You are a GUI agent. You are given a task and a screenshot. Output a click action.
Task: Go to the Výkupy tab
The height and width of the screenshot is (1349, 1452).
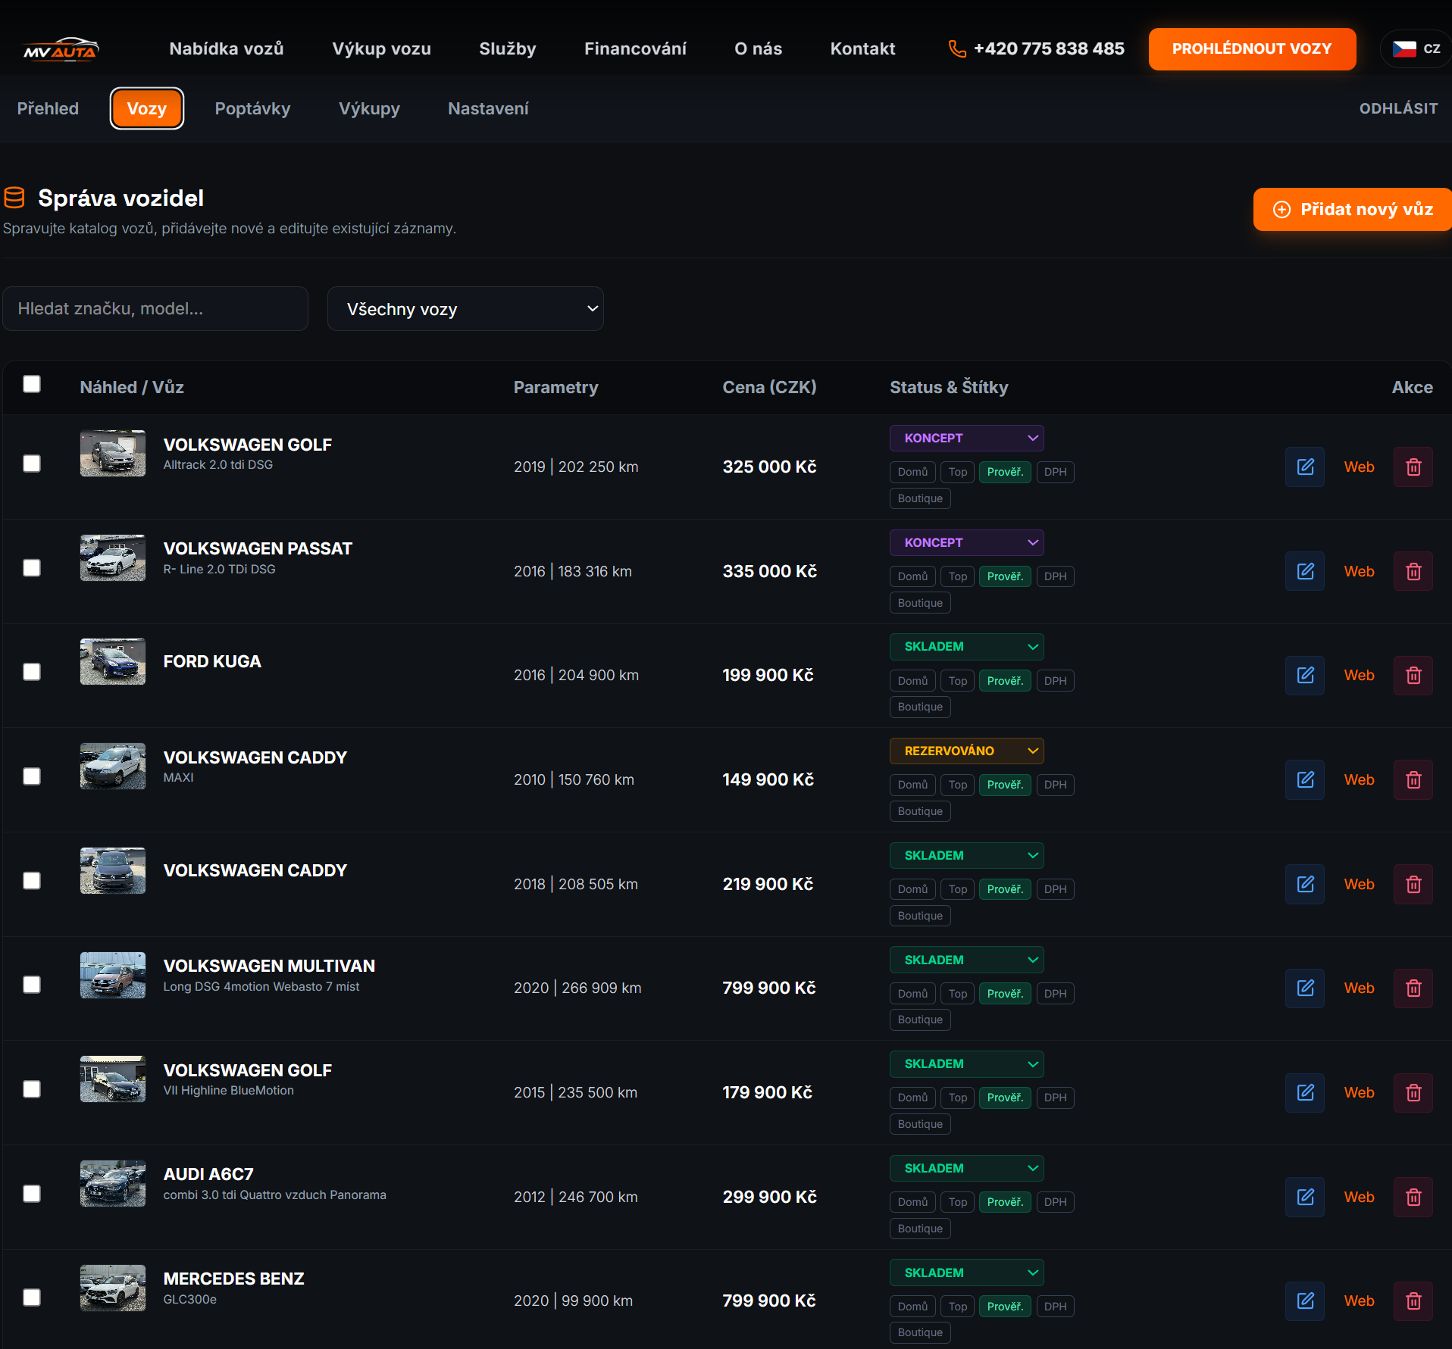(369, 108)
